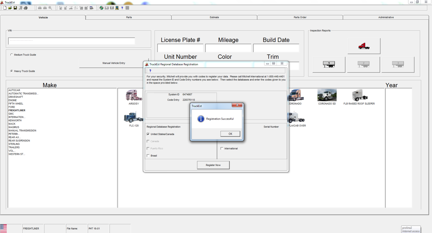Click trailer 3 inspection report button
This screenshot has height=233, width=432.
[398, 64]
